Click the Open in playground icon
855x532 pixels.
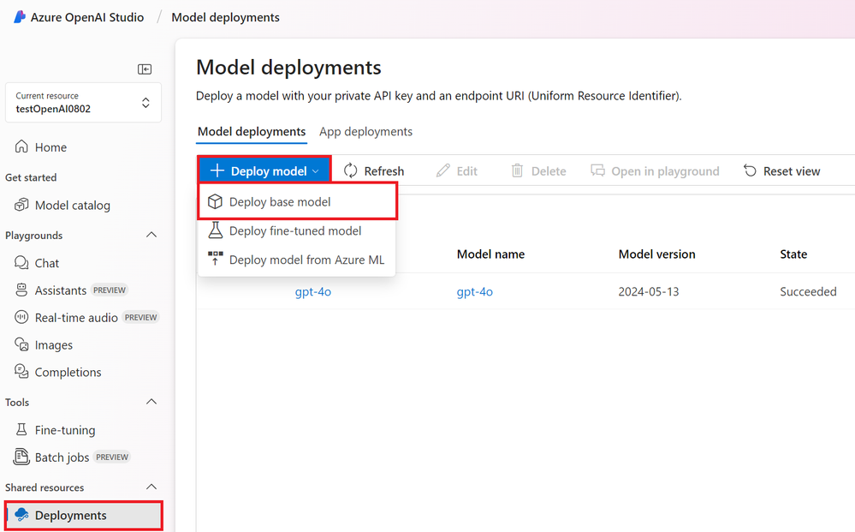tap(597, 170)
